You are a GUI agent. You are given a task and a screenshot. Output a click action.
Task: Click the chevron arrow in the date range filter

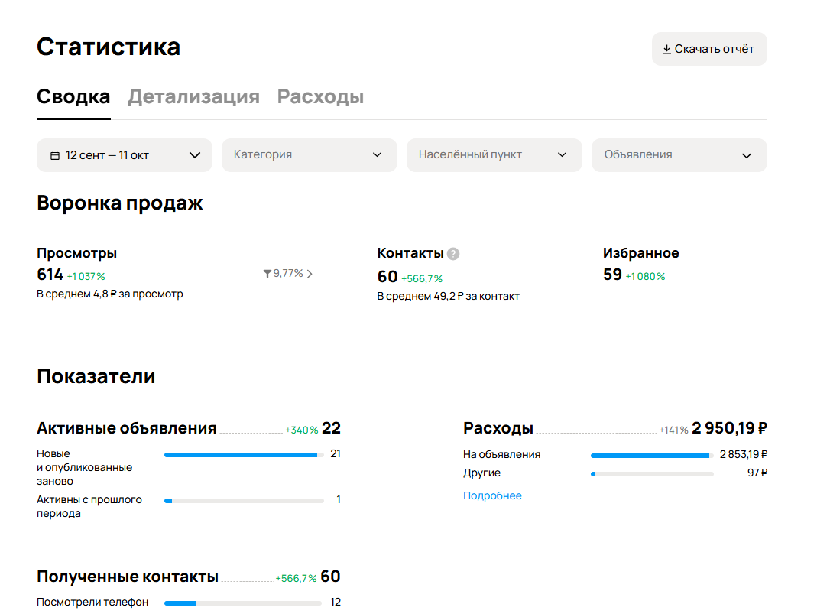[195, 155]
